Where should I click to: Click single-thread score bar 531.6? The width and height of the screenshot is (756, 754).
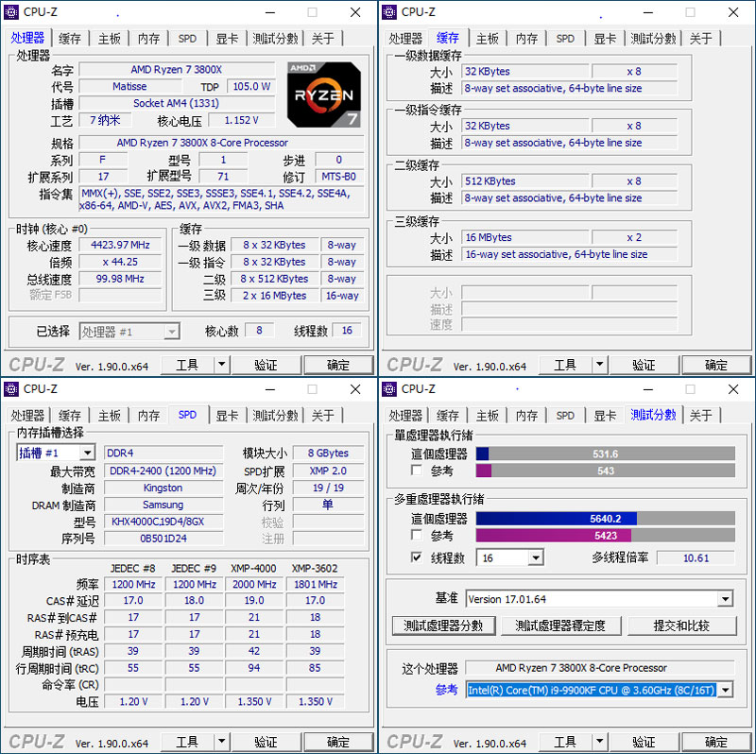point(606,454)
